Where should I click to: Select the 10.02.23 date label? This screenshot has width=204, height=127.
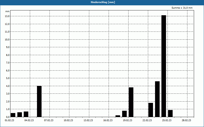point(68,120)
